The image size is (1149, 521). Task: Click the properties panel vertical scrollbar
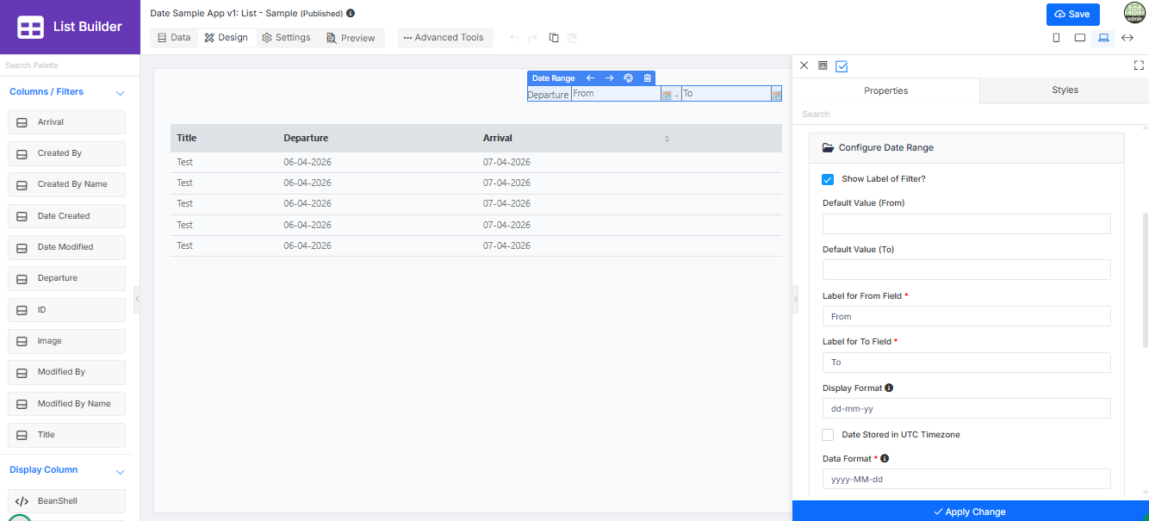coord(1145,280)
